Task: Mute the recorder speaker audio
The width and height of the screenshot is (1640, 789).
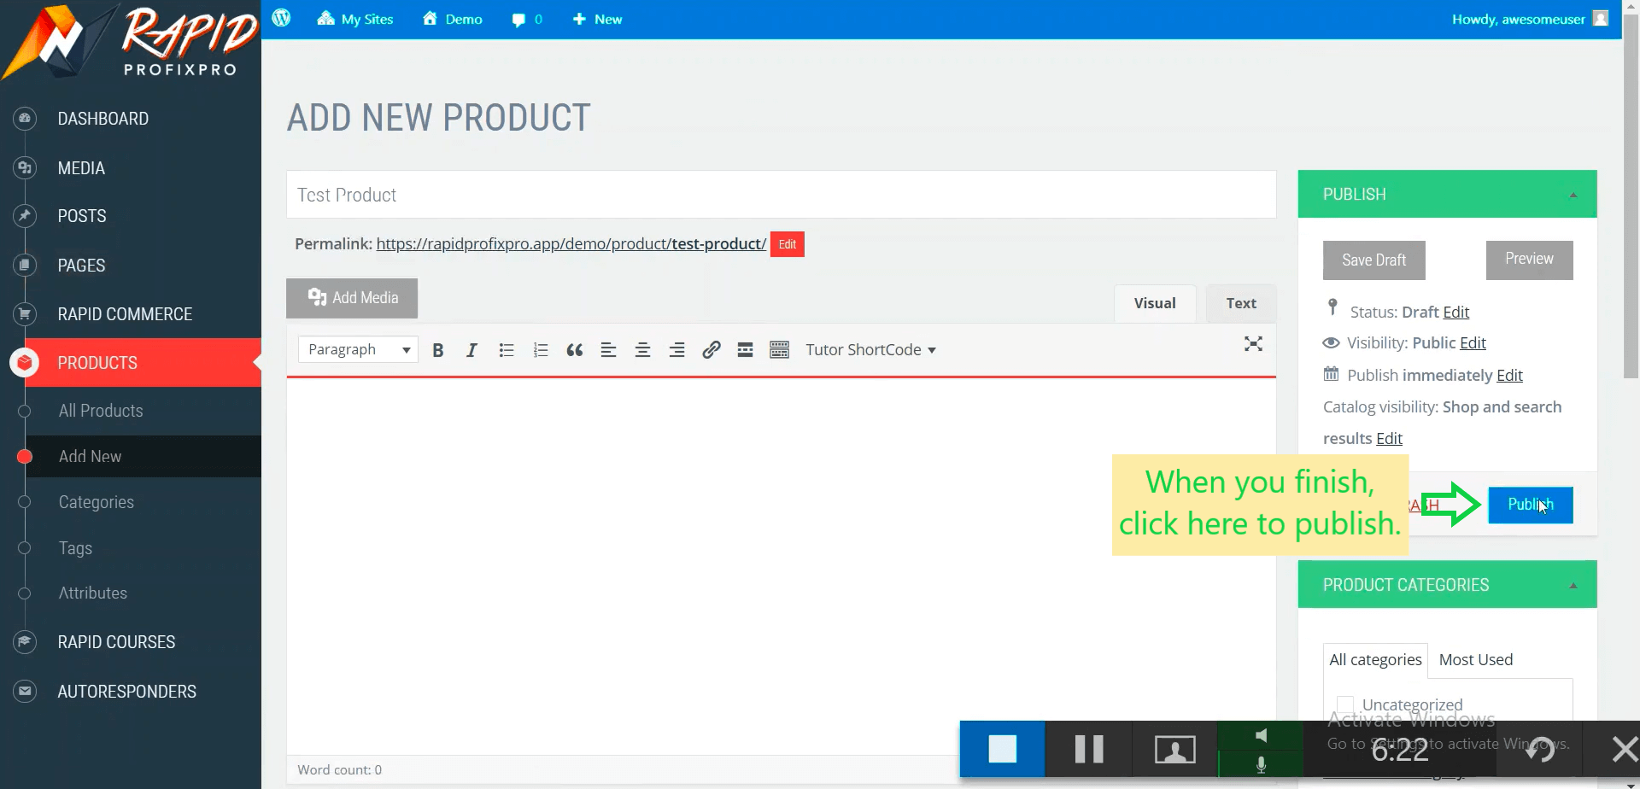Action: coord(1261,735)
